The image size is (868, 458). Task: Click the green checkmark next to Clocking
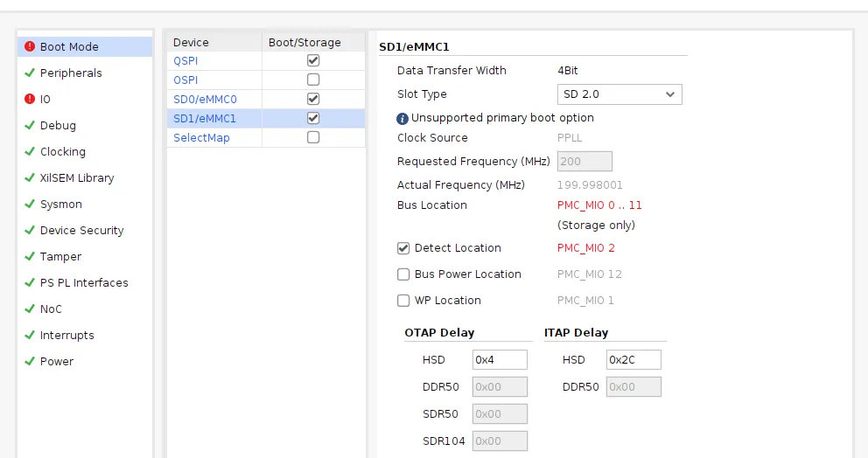[x=30, y=152]
